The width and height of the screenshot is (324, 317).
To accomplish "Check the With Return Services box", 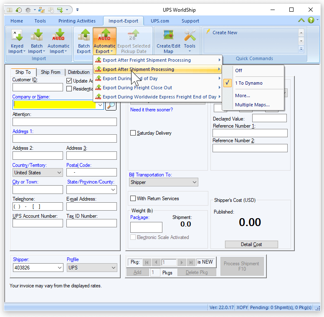I will (x=133, y=199).
